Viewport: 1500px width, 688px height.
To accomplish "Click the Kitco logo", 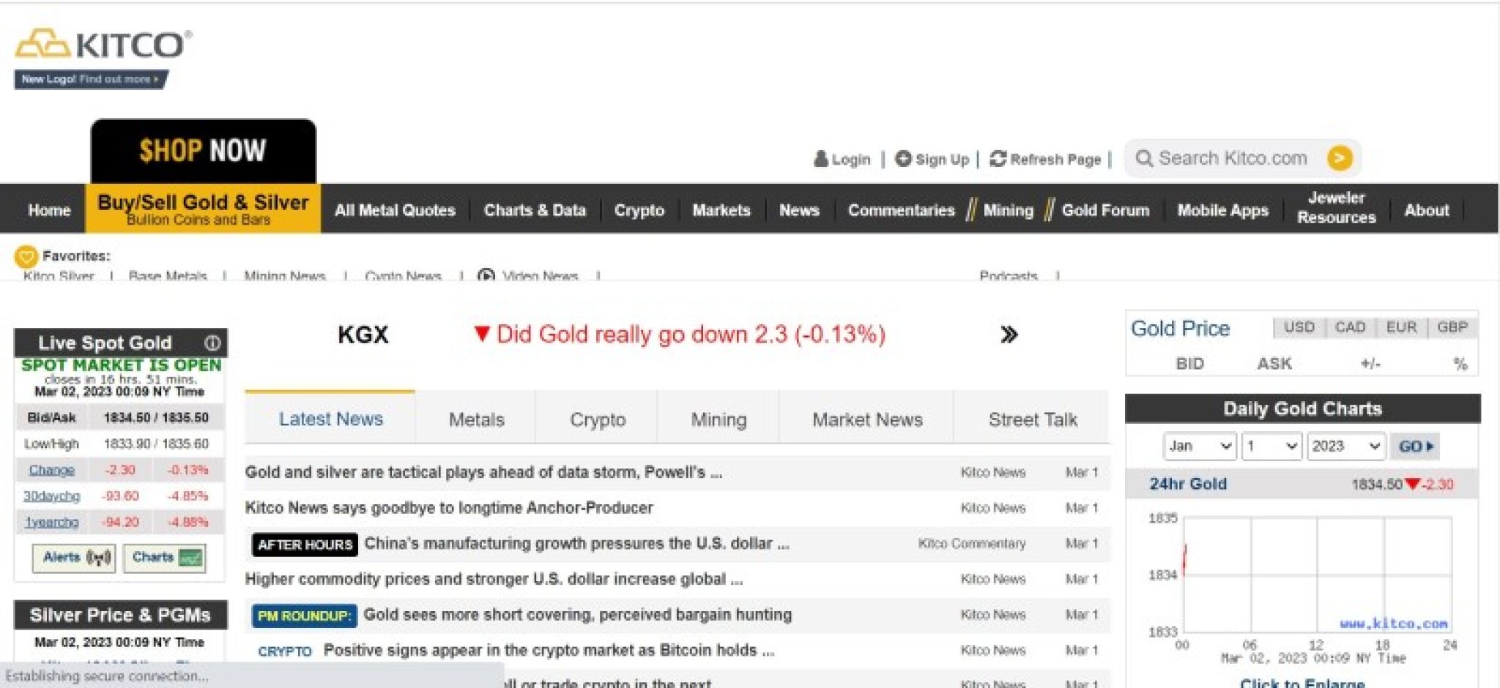I will [103, 44].
